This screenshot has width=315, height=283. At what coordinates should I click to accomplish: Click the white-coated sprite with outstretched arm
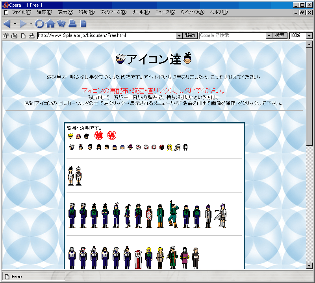pyautogui.click(x=221, y=216)
